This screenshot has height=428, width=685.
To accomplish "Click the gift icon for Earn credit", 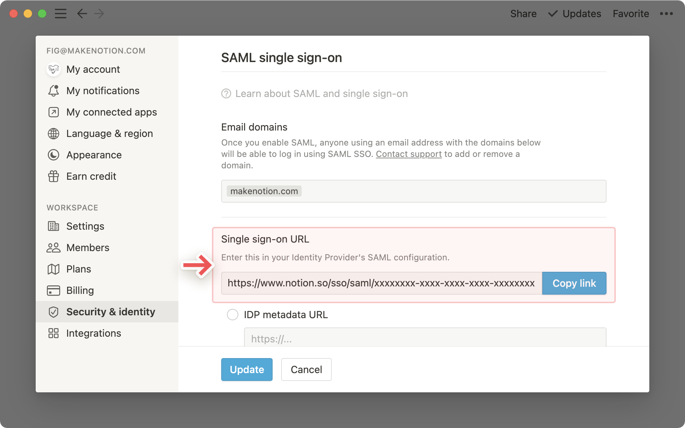I will point(54,176).
